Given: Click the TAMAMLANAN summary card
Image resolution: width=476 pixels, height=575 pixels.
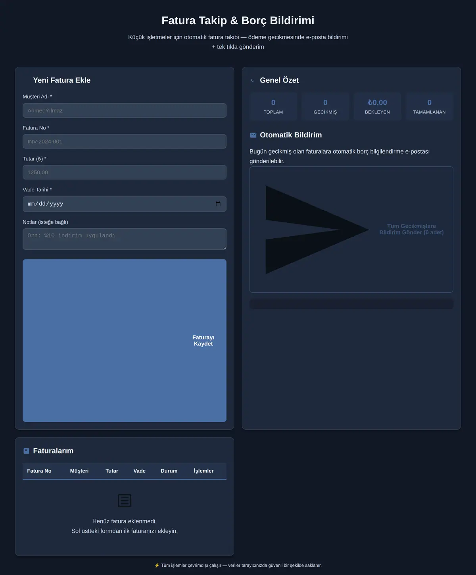Looking at the screenshot, I should (429, 106).
